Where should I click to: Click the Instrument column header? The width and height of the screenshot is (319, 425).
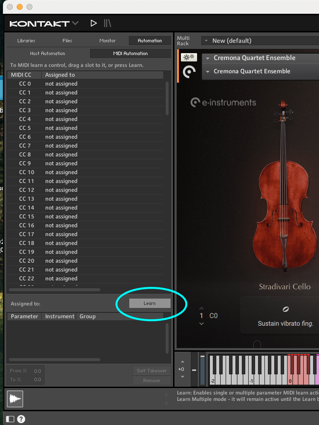59,316
